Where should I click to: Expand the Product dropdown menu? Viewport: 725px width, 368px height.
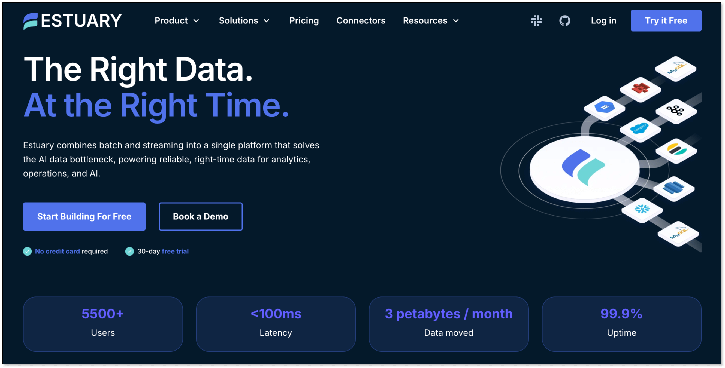(x=177, y=20)
